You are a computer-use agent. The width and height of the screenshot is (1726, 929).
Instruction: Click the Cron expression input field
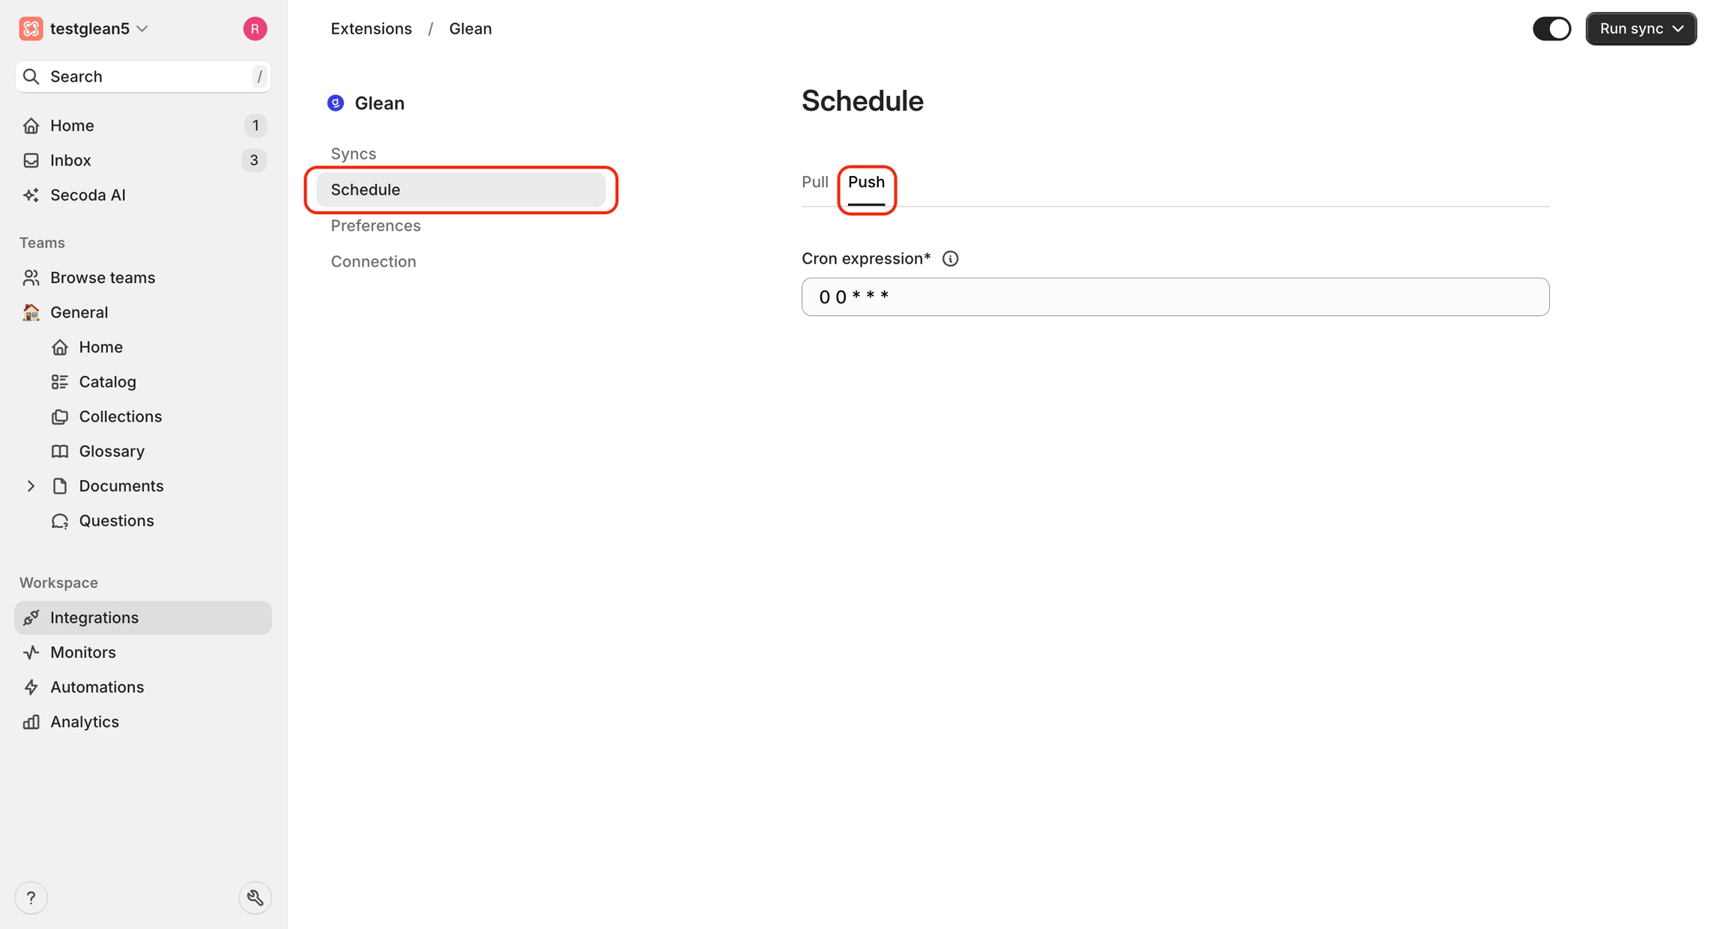click(x=1175, y=297)
